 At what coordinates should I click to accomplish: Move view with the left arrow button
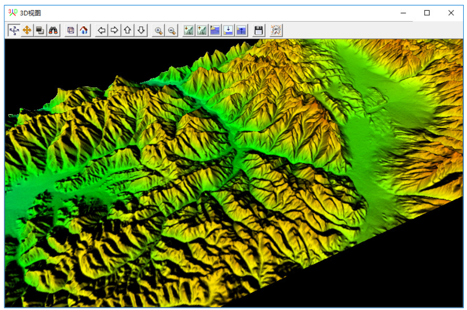click(101, 31)
